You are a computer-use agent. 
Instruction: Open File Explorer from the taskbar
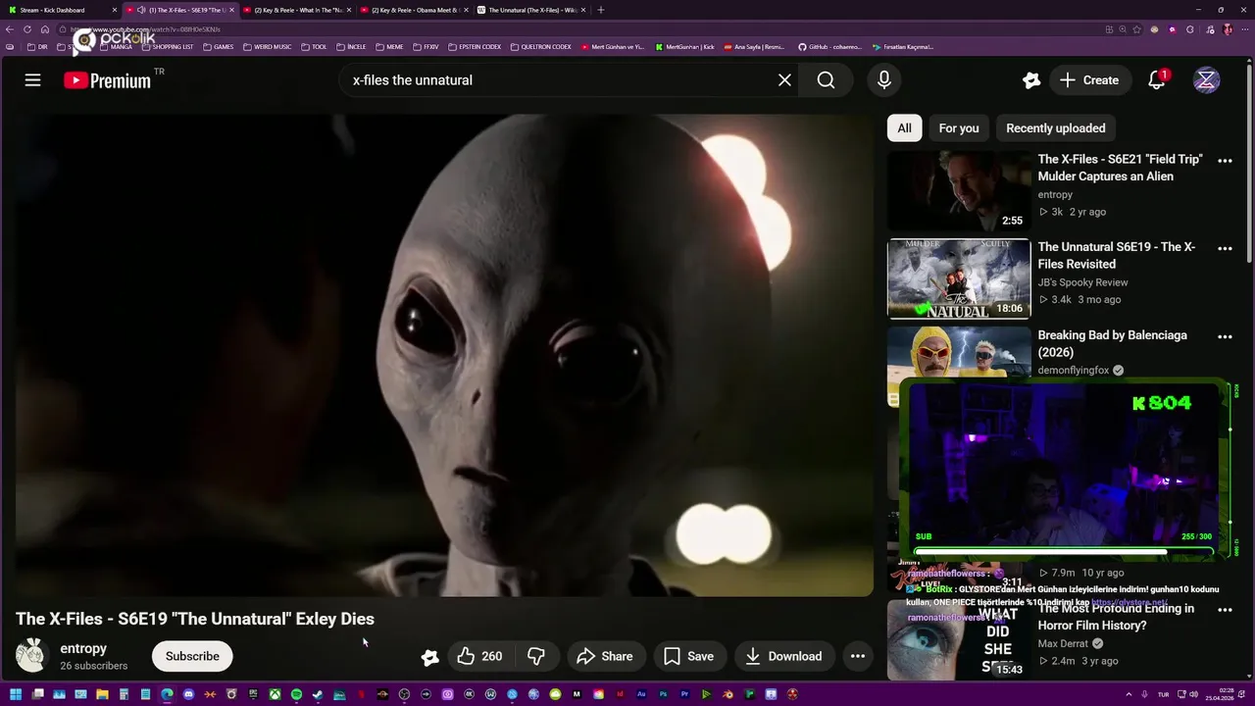(102, 694)
